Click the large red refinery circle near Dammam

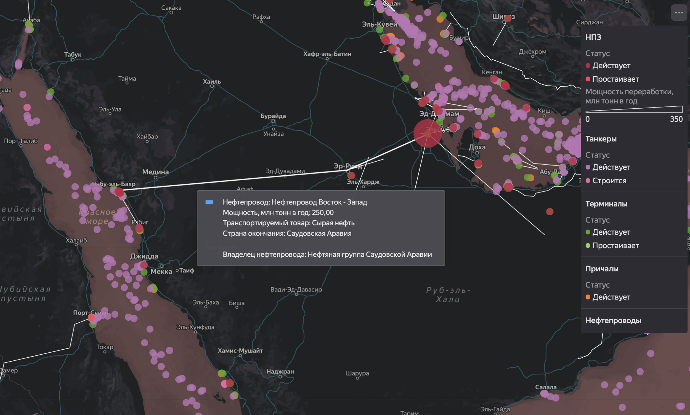click(x=428, y=133)
